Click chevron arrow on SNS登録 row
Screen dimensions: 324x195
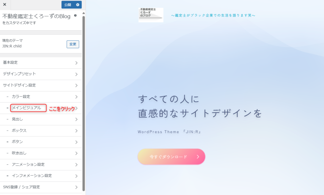coord(77,187)
